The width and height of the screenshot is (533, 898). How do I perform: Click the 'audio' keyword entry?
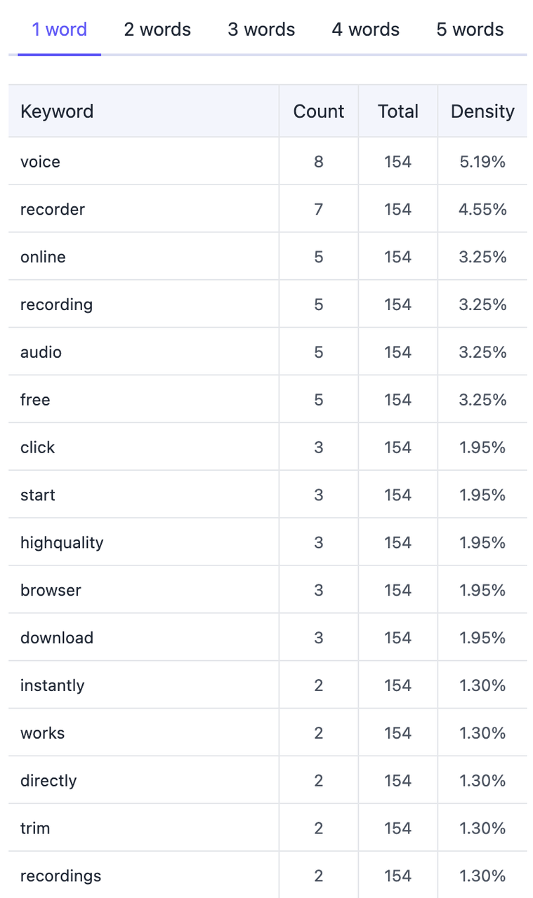coord(41,352)
